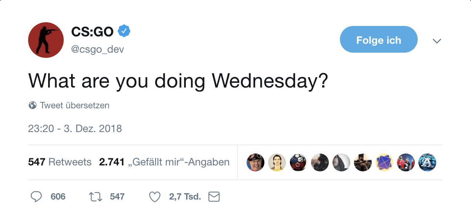
Task: Click the Tweet übersetzen link
Action: pos(74,105)
